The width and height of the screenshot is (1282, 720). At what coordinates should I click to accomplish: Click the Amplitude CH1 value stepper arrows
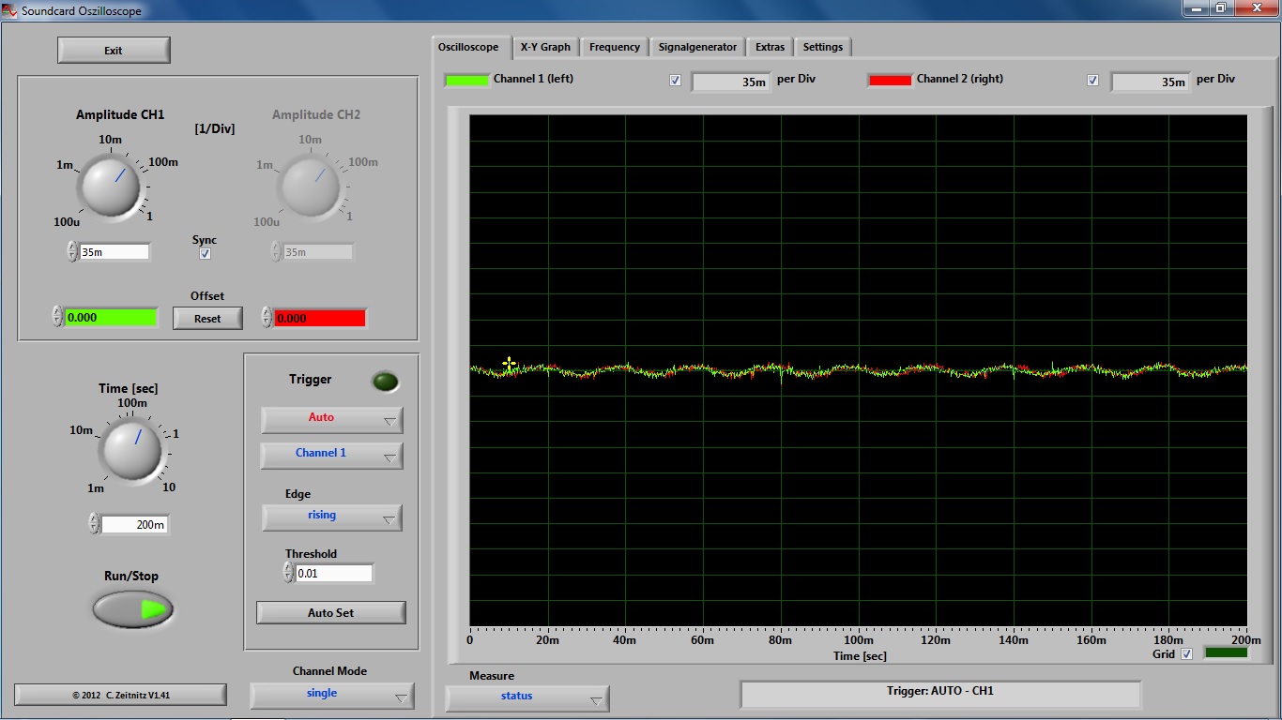[x=72, y=251]
